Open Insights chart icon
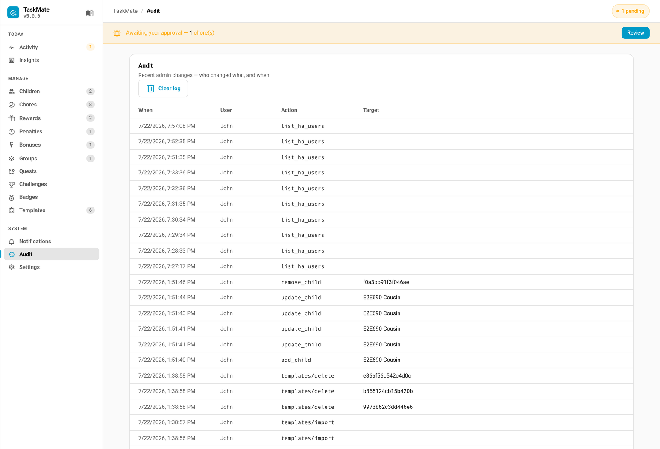The width and height of the screenshot is (660, 449). point(12,60)
